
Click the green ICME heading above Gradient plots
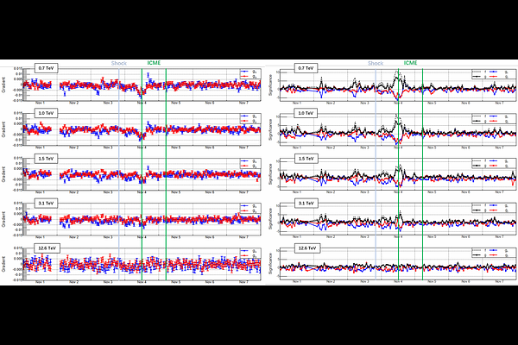154,63
